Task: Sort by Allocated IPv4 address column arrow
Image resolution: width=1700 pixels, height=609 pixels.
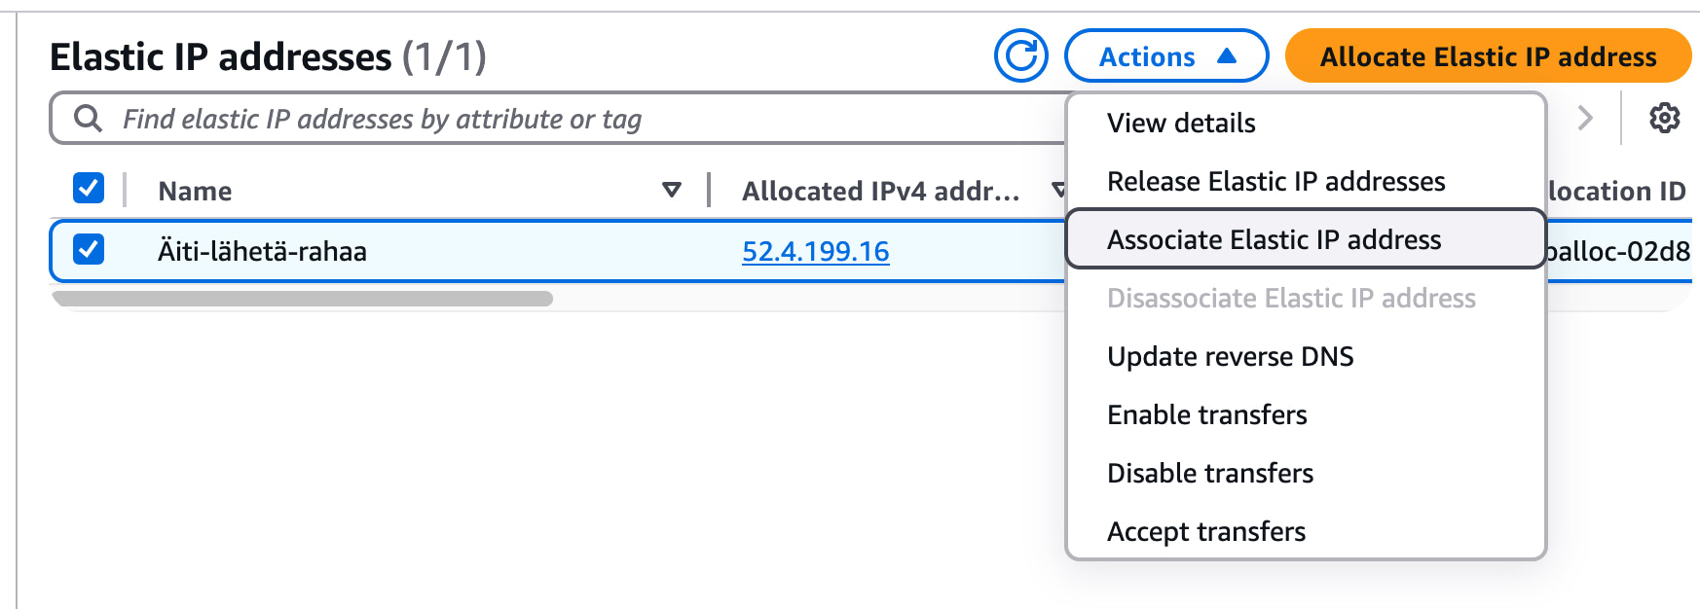Action: pyautogui.click(x=1058, y=190)
